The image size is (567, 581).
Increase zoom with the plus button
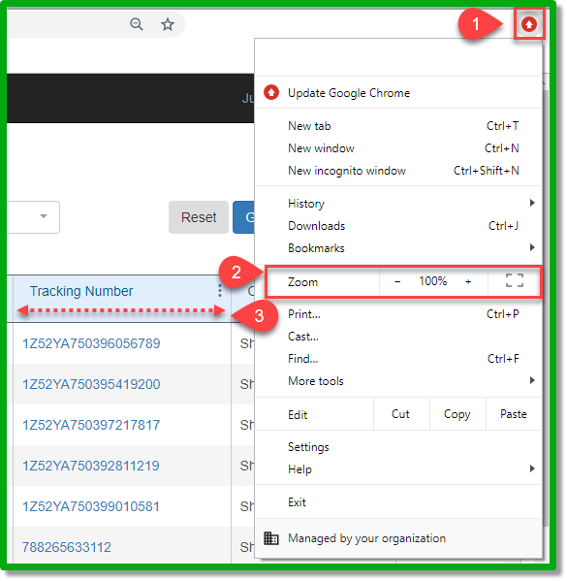coord(468,281)
